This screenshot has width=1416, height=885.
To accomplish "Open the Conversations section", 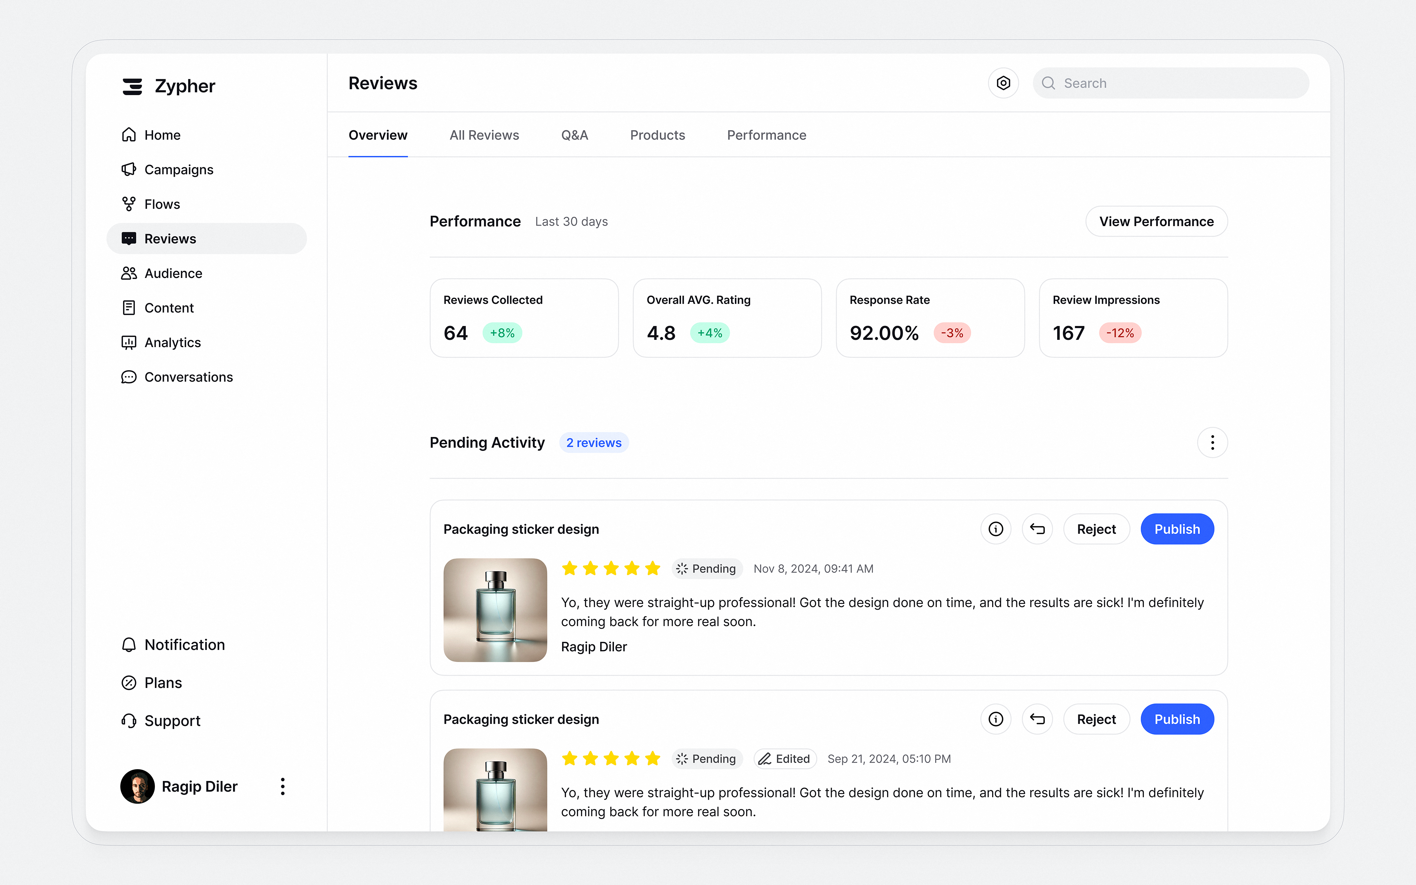I will click(188, 377).
